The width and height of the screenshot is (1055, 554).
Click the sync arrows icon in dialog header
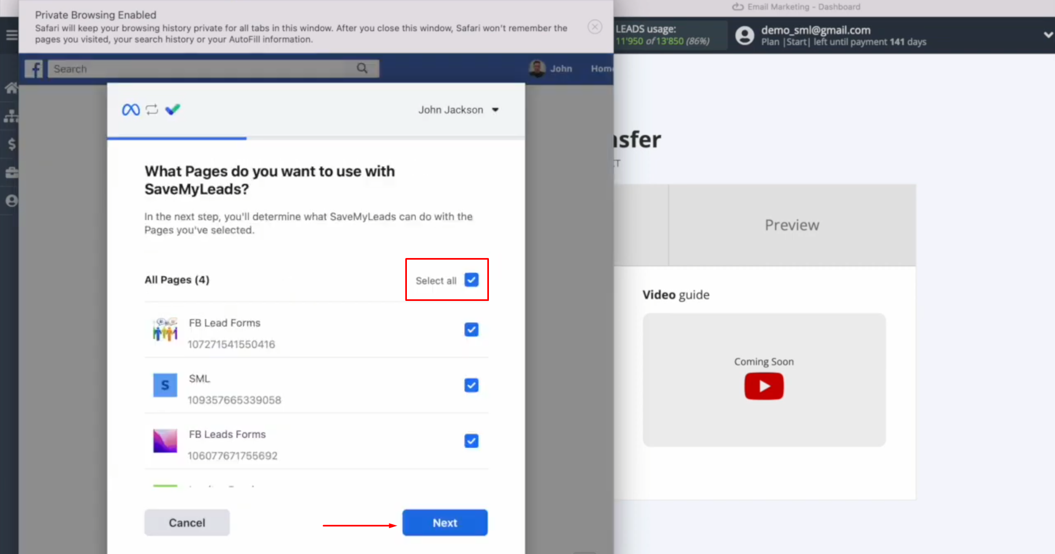152,110
